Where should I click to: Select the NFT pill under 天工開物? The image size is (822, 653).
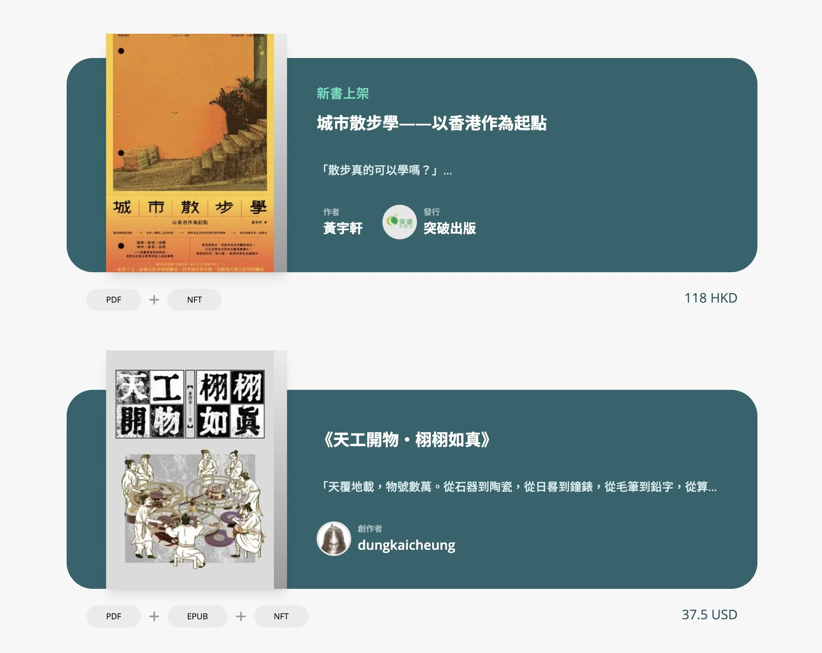tap(281, 616)
